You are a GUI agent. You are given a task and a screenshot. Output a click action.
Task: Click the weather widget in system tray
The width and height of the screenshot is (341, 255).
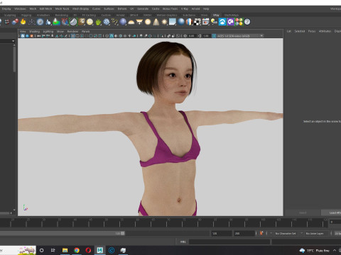click(315, 250)
